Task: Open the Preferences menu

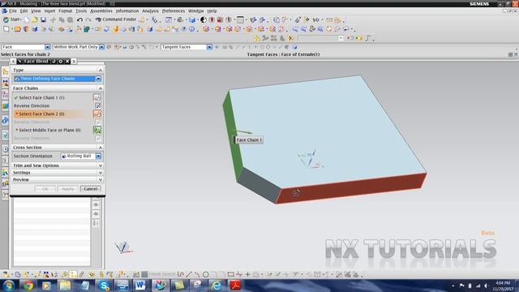Action: (174, 11)
